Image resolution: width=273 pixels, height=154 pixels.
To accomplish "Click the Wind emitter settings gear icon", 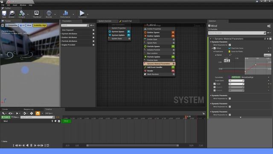I will coord(269,26).
